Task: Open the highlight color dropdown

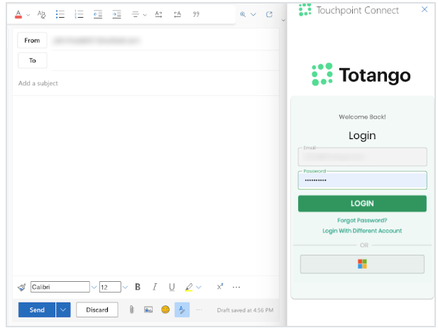Action: [x=199, y=288]
